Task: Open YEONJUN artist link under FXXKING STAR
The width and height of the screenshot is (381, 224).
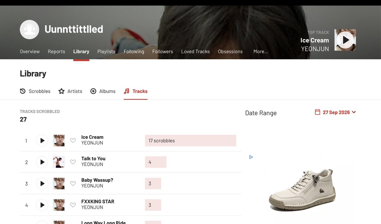Action: (x=92, y=207)
